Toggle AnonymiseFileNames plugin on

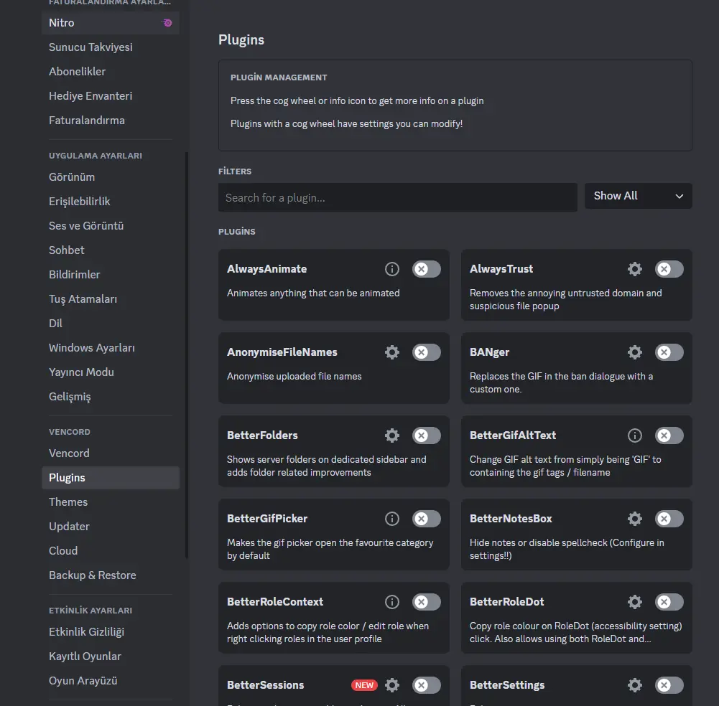pyautogui.click(x=427, y=352)
